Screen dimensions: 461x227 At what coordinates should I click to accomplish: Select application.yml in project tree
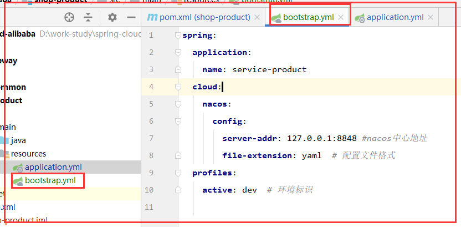click(x=53, y=167)
